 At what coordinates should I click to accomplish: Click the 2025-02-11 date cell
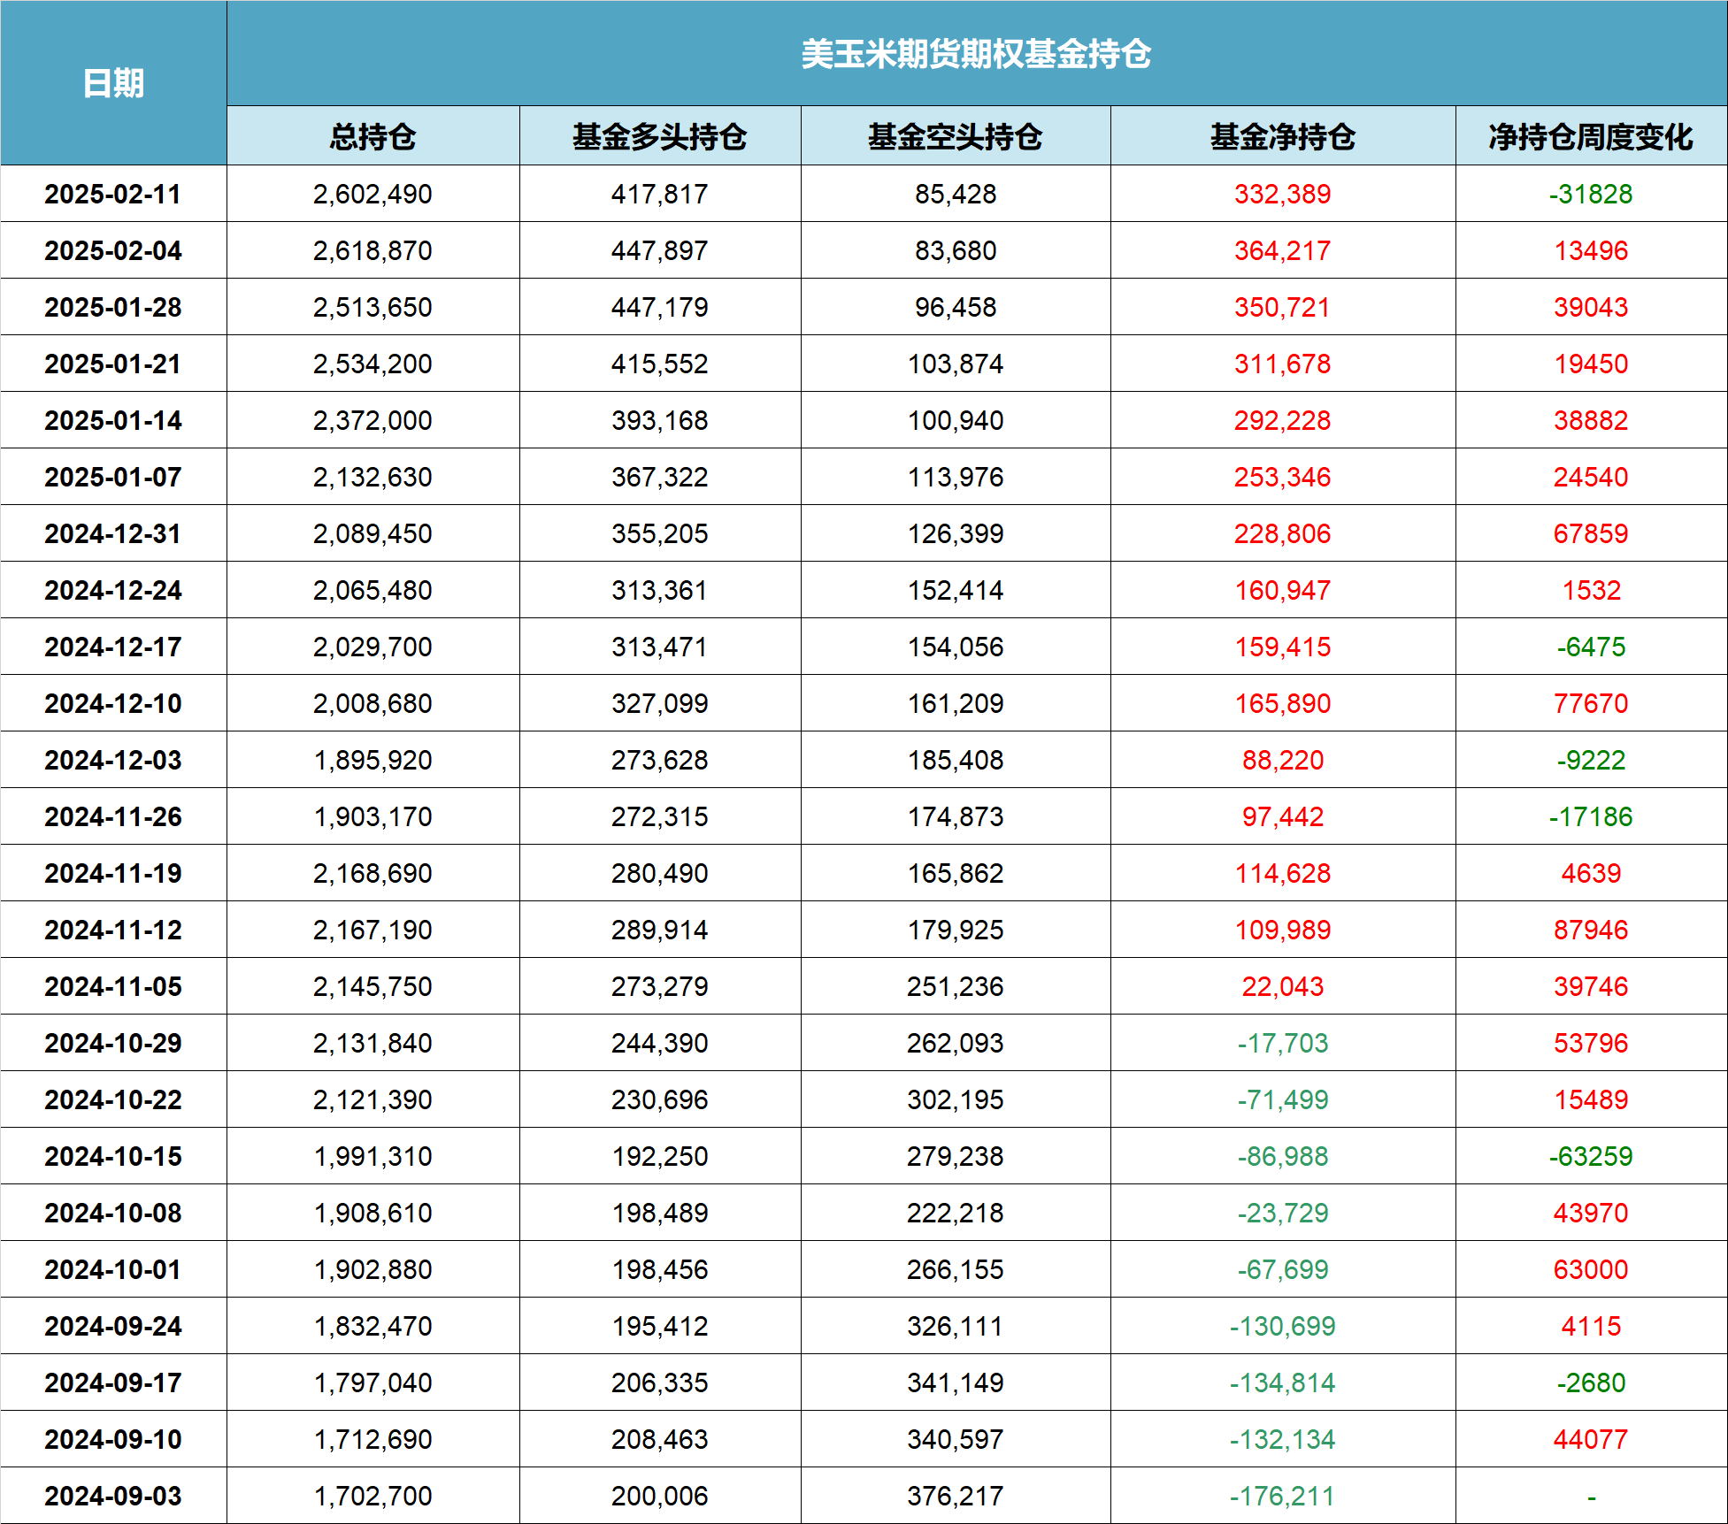(113, 194)
